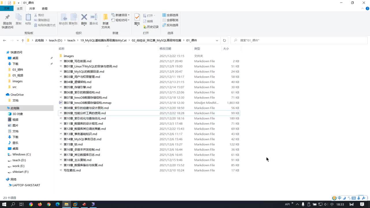Expand the address bar history dropdown
Image resolution: width=370 pixels, height=208 pixels.
pos(217,40)
